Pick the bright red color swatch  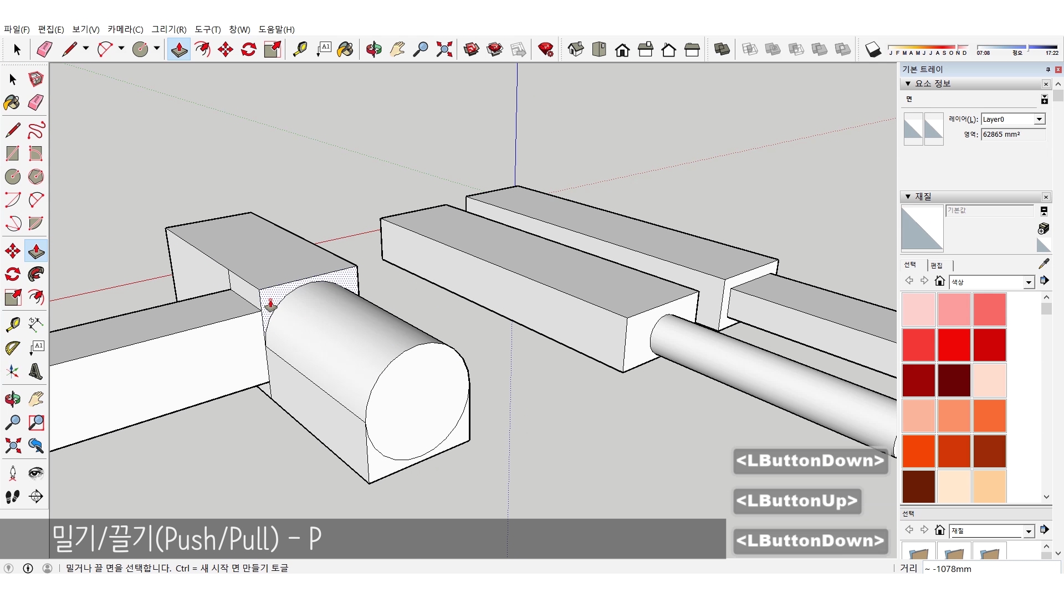click(954, 345)
